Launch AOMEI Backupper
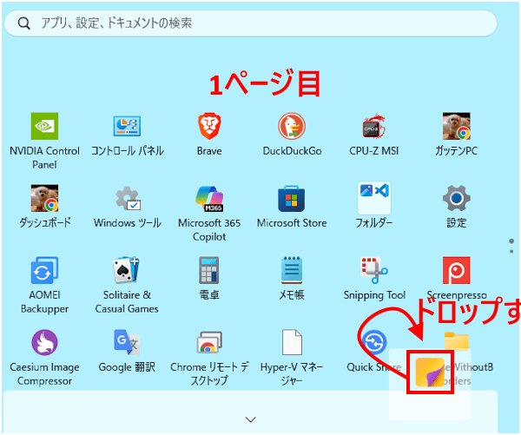The height and width of the screenshot is (435, 521). (44, 270)
